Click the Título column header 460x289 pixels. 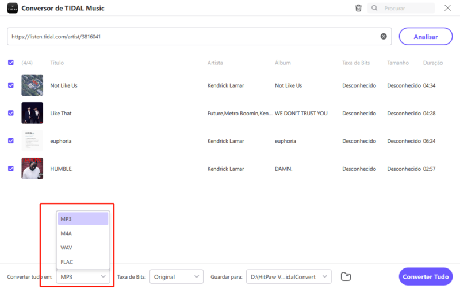[x=57, y=63]
